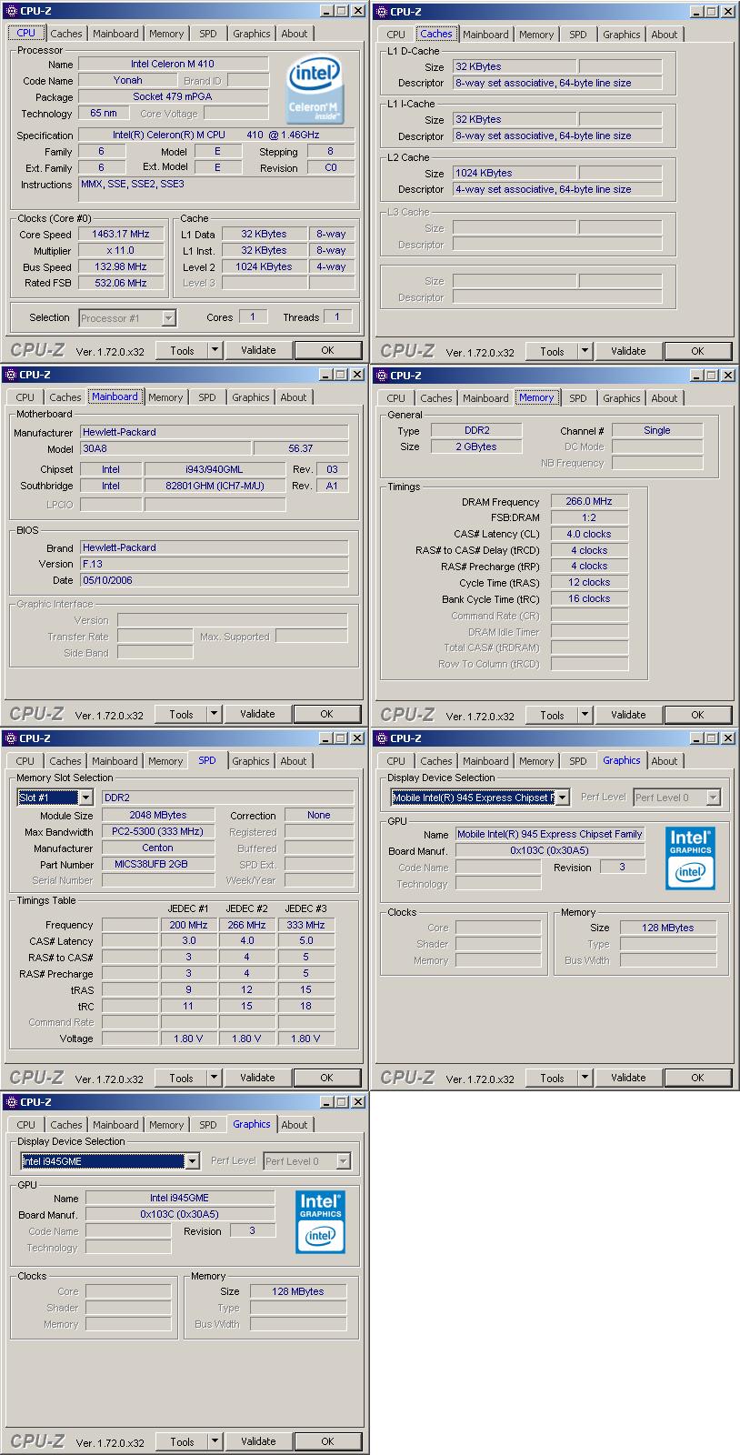Screen dimensions: 740x1455
Task: Open Tools dropdown arrow in the CPU window
Action: (215, 350)
